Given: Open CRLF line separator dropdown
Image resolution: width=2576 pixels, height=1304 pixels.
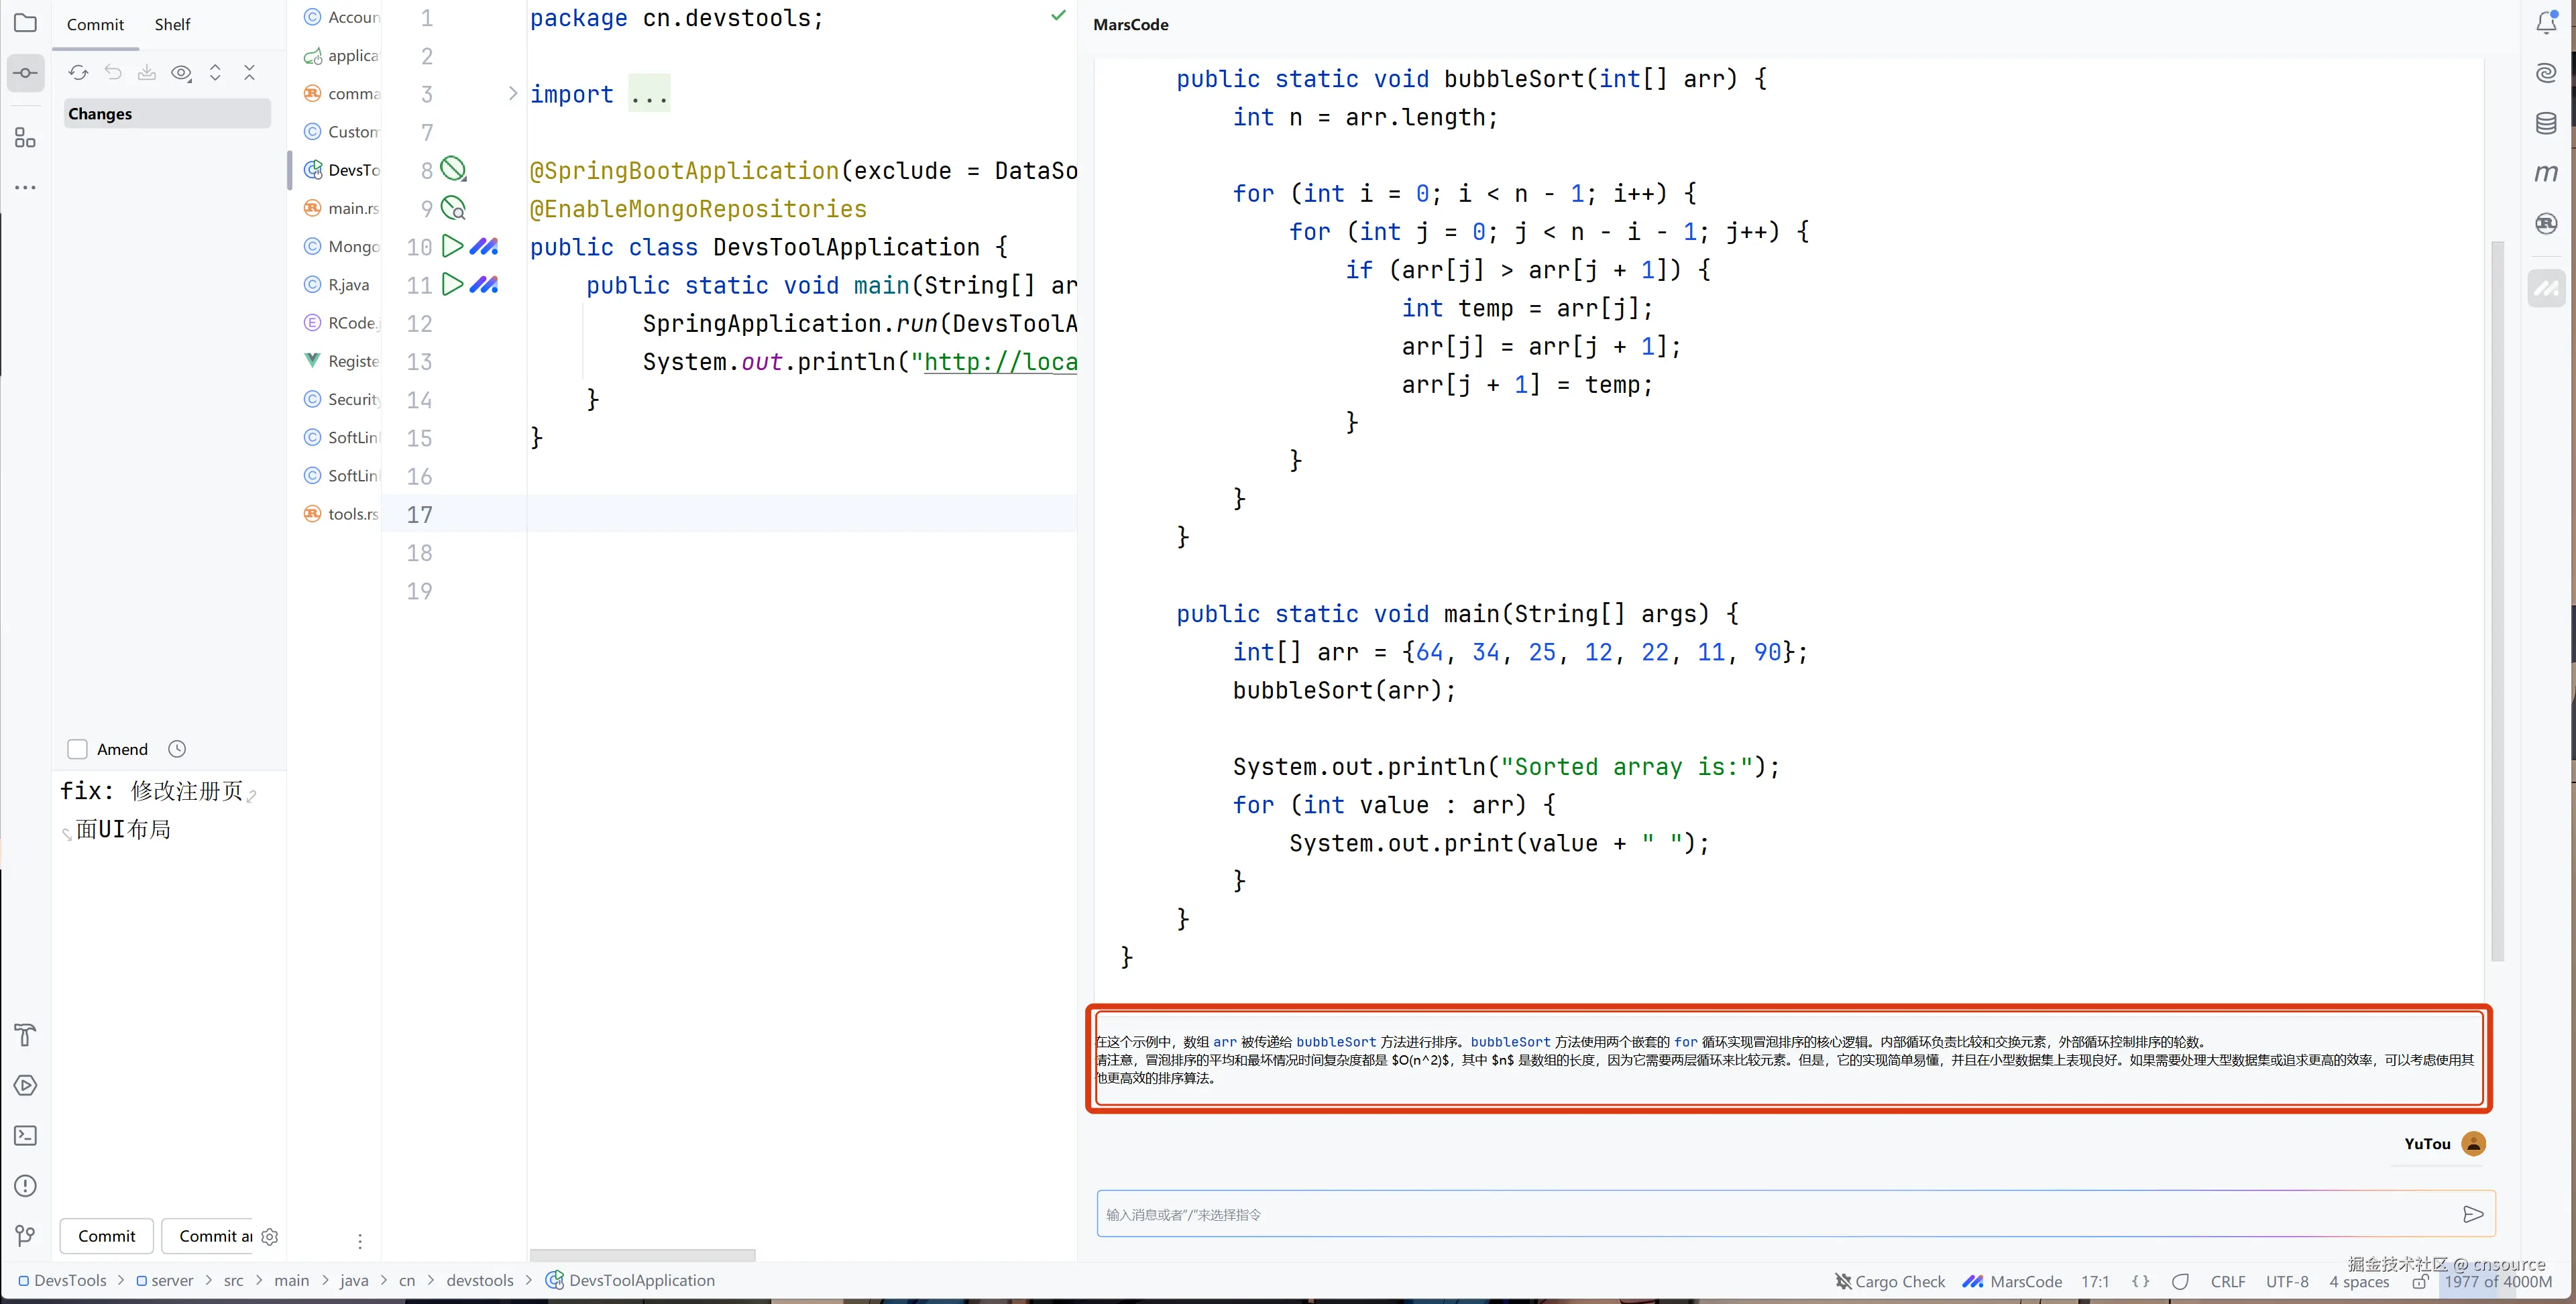Looking at the screenshot, I should pyautogui.click(x=2227, y=1281).
